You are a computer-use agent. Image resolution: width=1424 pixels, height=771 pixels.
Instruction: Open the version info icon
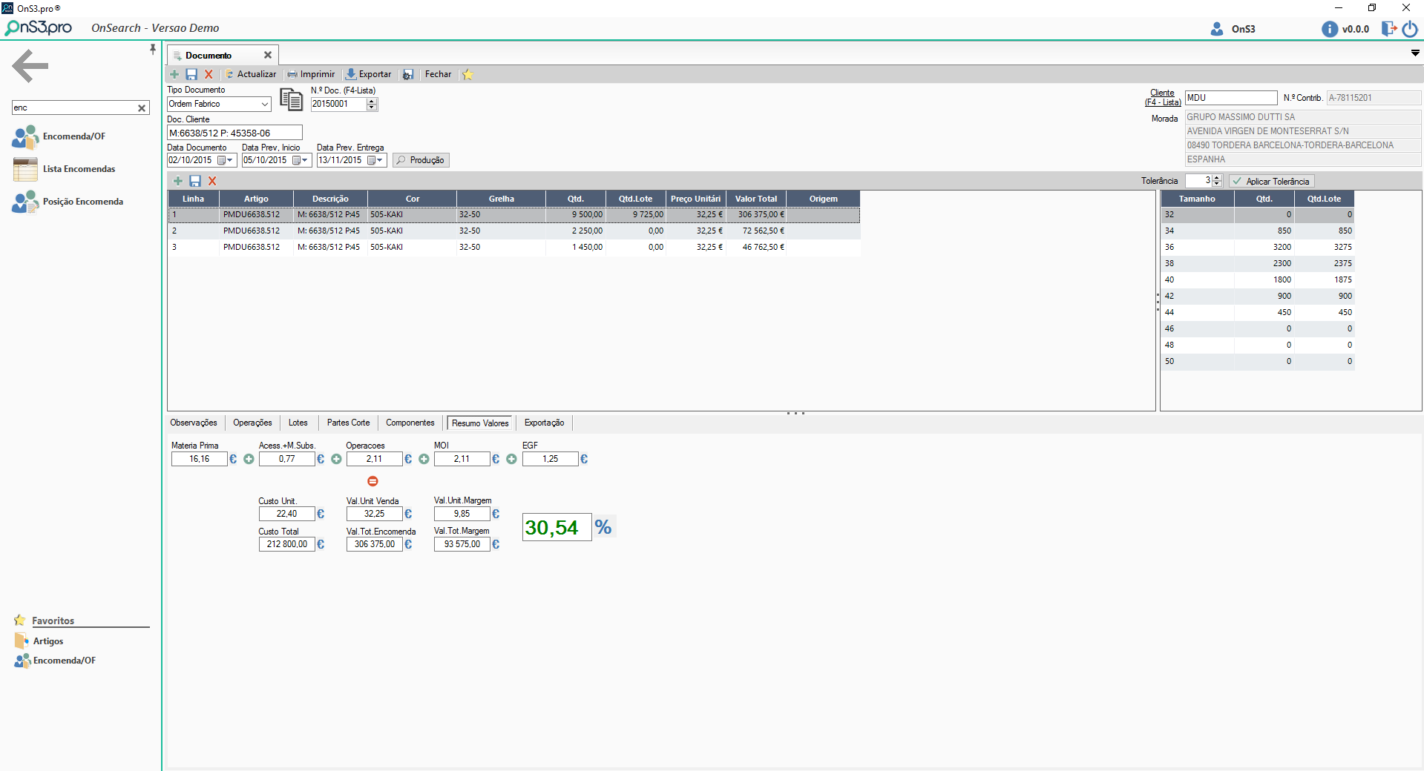coord(1330,29)
